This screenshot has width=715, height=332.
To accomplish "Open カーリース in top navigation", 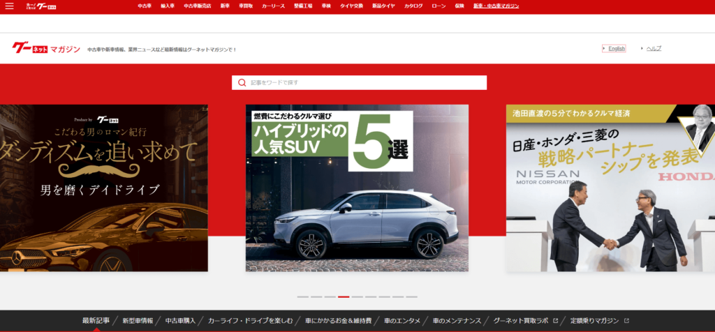I will (x=273, y=6).
